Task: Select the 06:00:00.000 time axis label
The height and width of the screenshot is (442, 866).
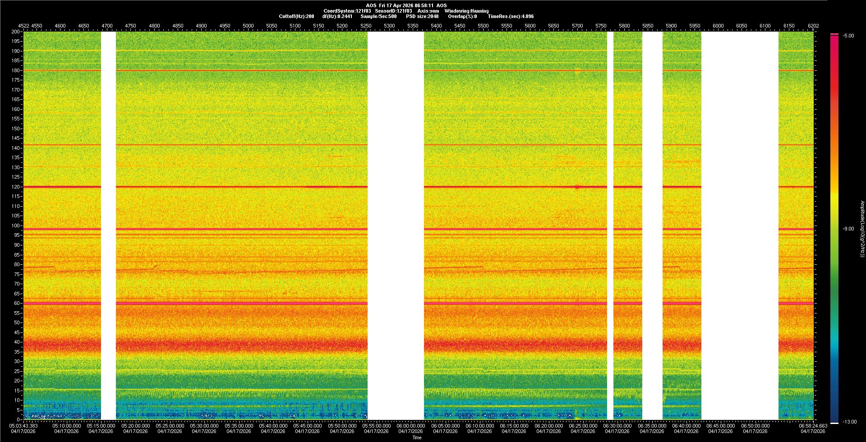Action: point(411,426)
